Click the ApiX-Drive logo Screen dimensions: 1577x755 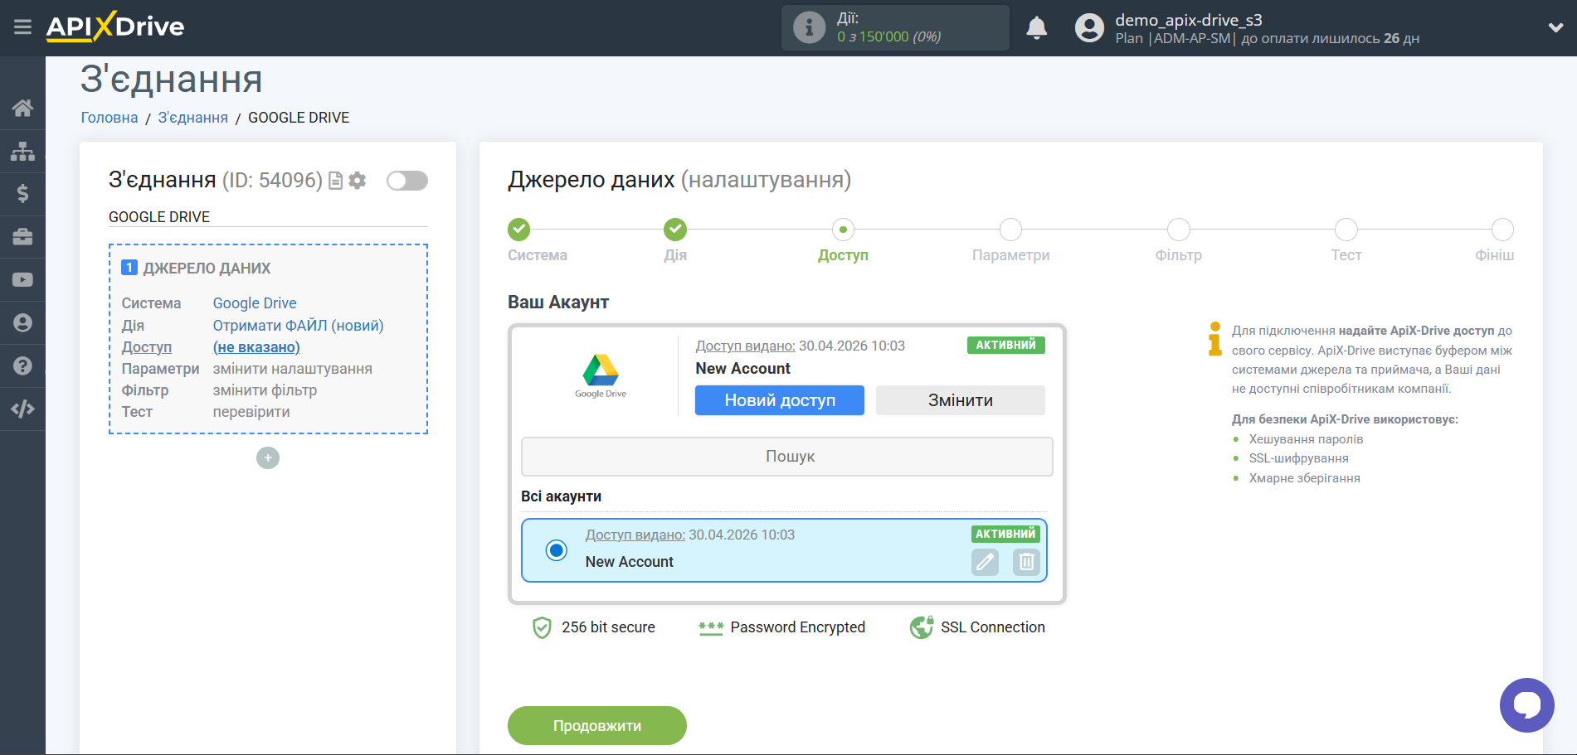115,27
